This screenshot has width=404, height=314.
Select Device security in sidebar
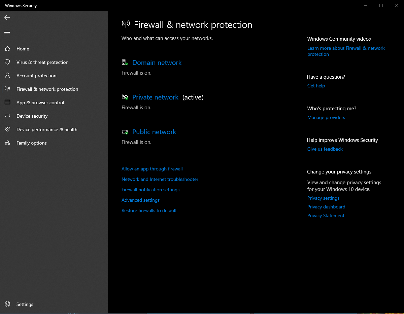tap(32, 116)
